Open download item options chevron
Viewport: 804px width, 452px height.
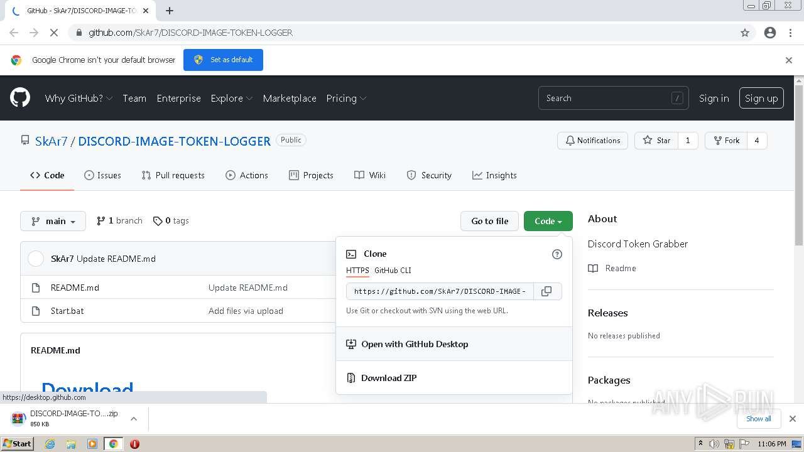[134, 419]
